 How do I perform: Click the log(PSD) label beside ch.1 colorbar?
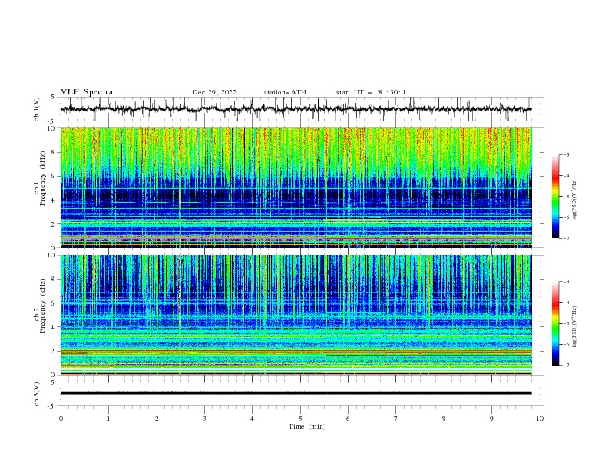click(x=575, y=200)
